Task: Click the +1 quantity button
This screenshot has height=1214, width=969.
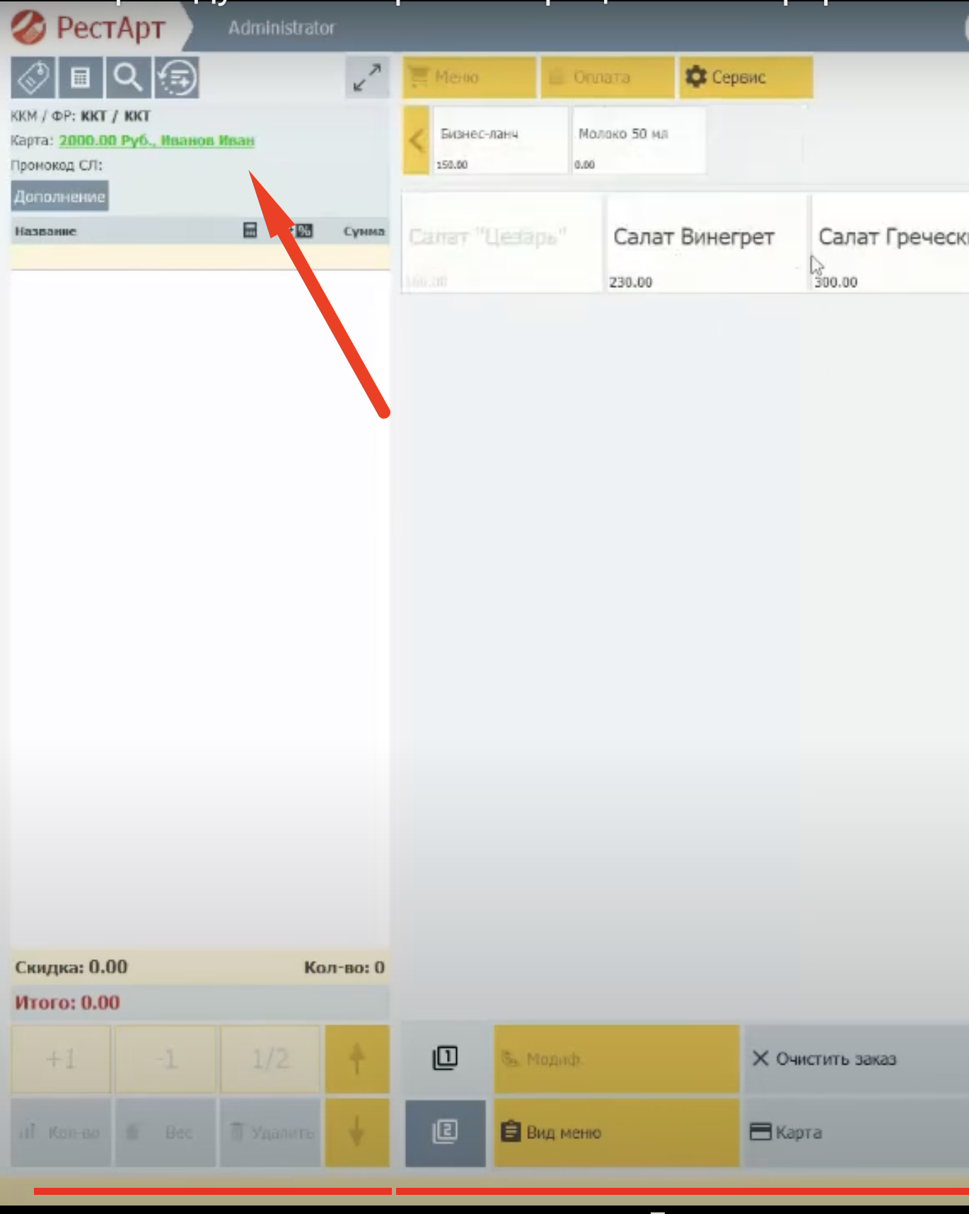Action: (x=61, y=1059)
